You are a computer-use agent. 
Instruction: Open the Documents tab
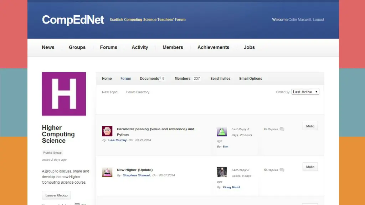152,79
